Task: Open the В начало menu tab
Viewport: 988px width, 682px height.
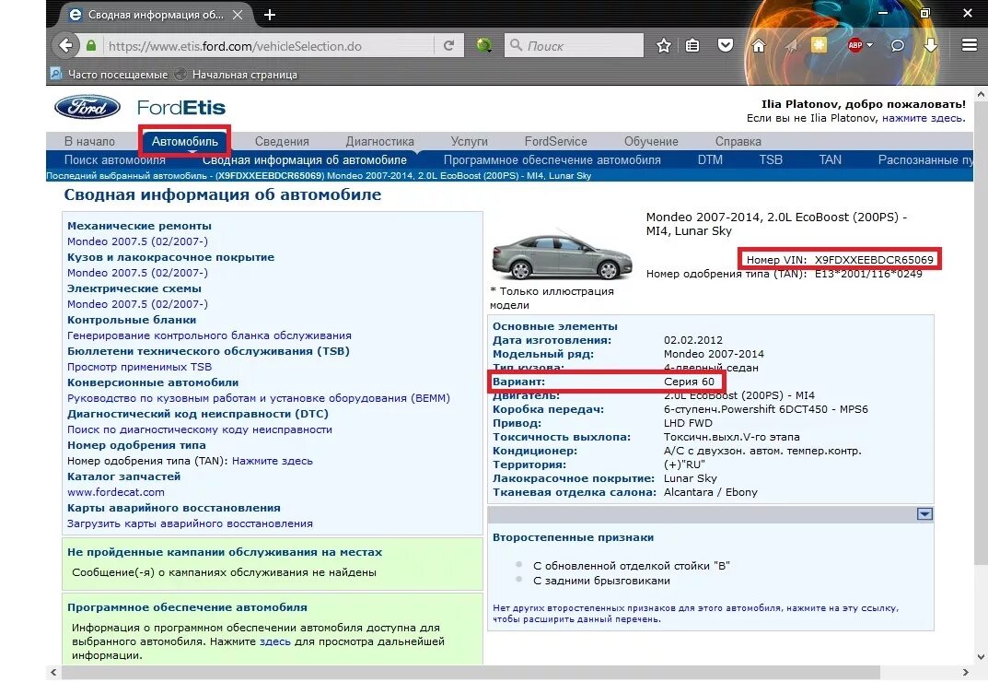Action: click(89, 141)
